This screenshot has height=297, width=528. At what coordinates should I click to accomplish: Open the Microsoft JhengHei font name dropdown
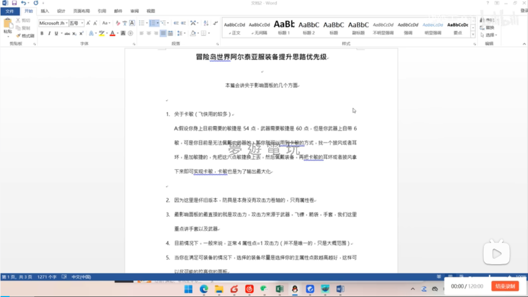coord(53,23)
